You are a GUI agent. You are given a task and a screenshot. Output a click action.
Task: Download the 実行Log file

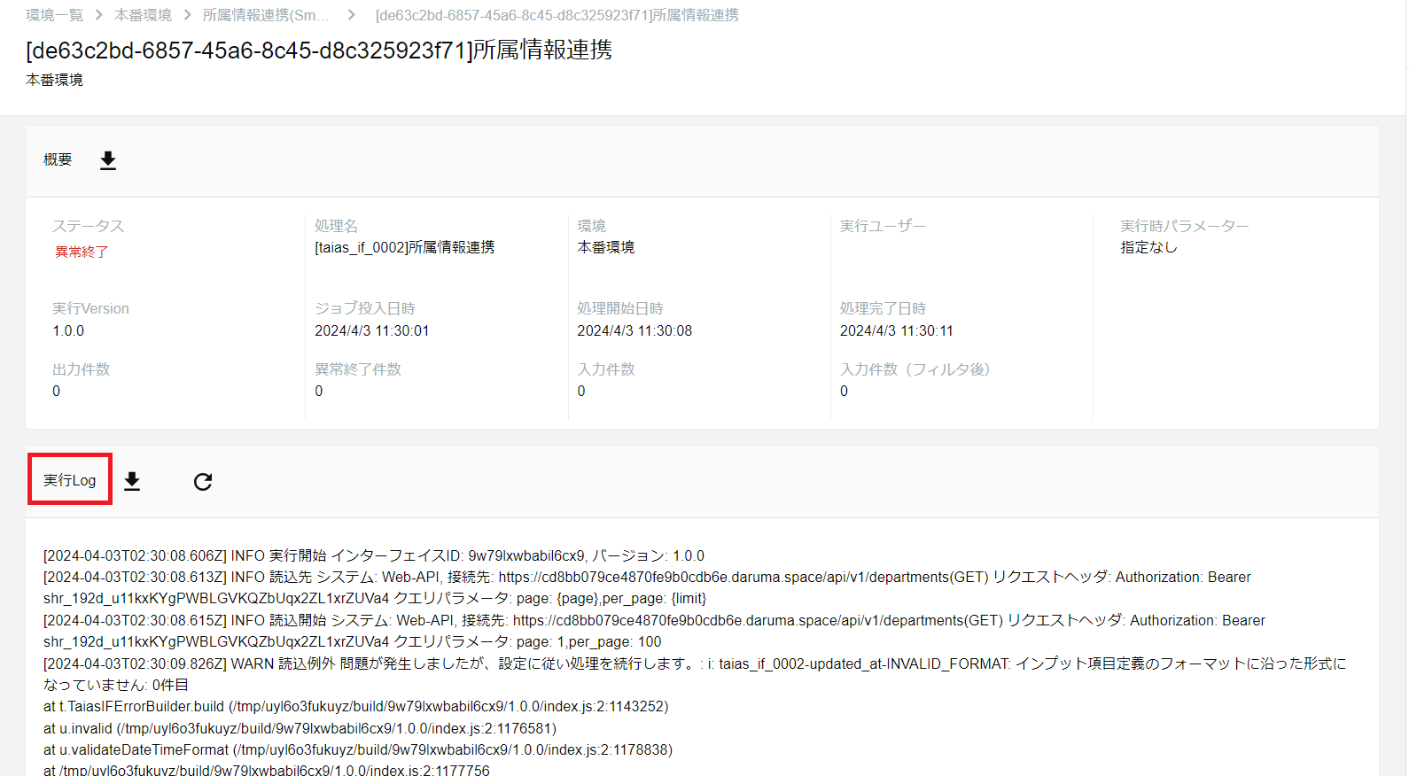132,481
